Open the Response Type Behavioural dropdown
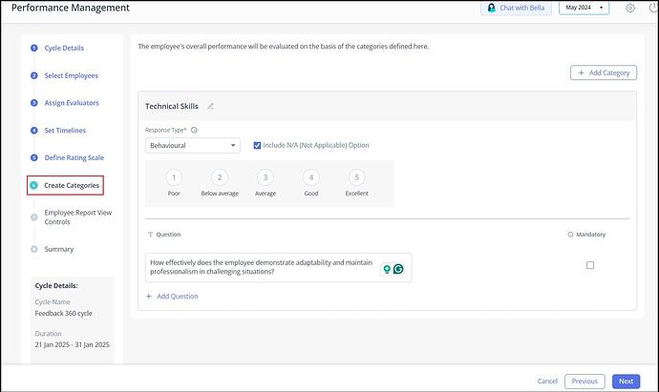This screenshot has height=392, width=659. click(193, 145)
